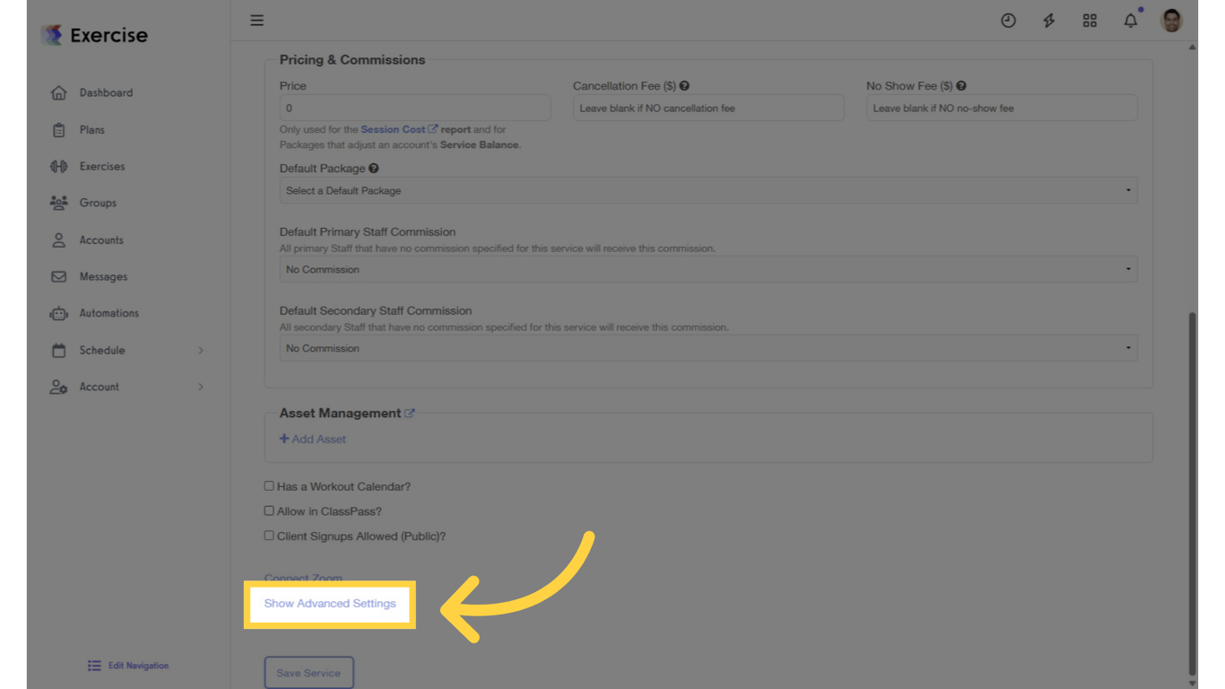Open the Dashboard from the sidebar
Viewport: 1225px width, 689px height.
click(x=106, y=92)
